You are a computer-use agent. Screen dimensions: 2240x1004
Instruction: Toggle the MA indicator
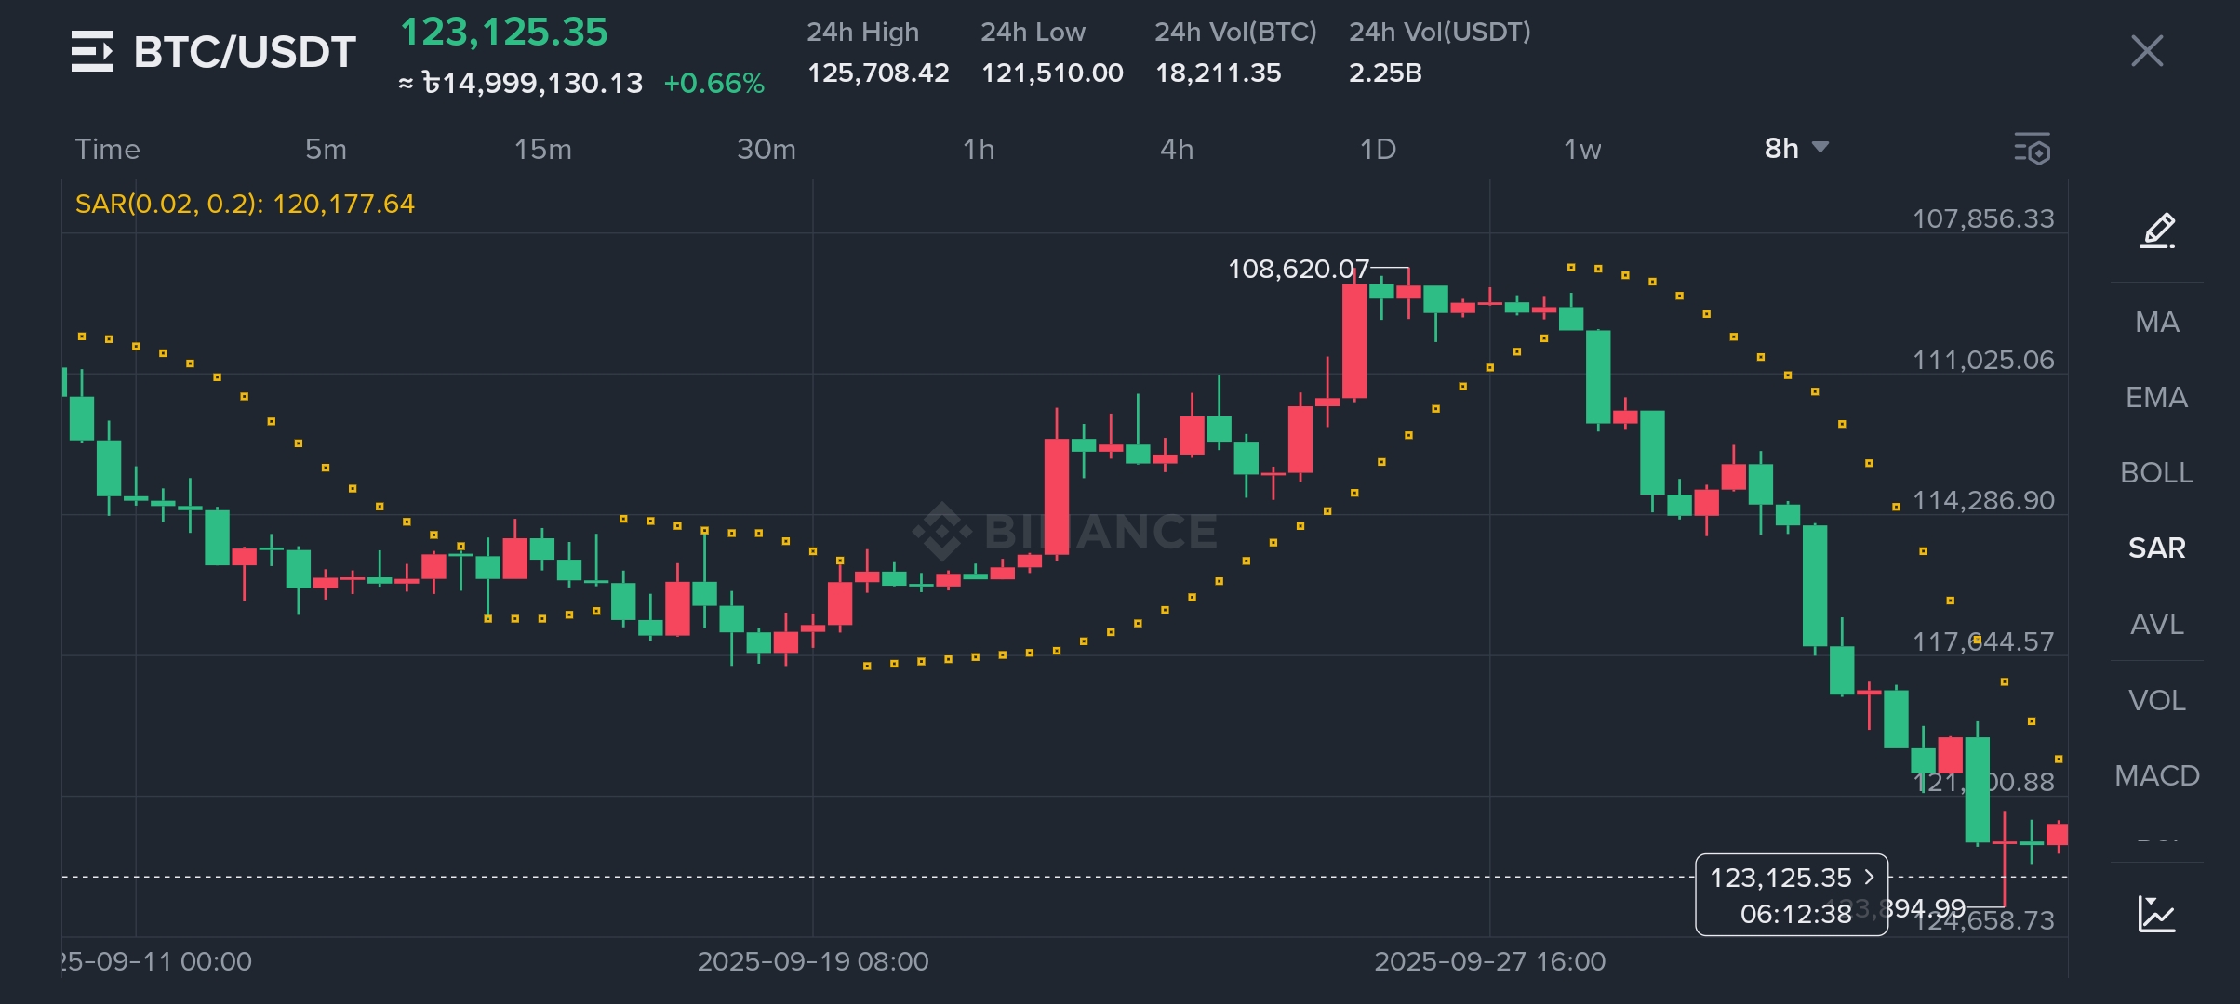(2156, 322)
